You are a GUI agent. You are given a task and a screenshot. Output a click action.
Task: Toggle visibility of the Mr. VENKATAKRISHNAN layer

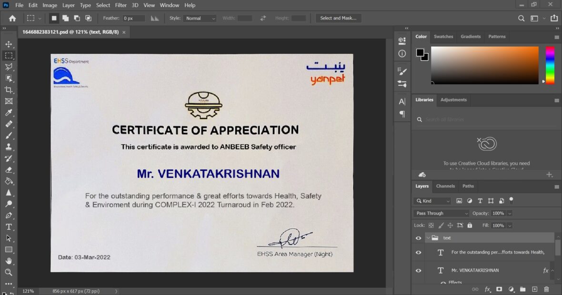pyautogui.click(x=418, y=270)
